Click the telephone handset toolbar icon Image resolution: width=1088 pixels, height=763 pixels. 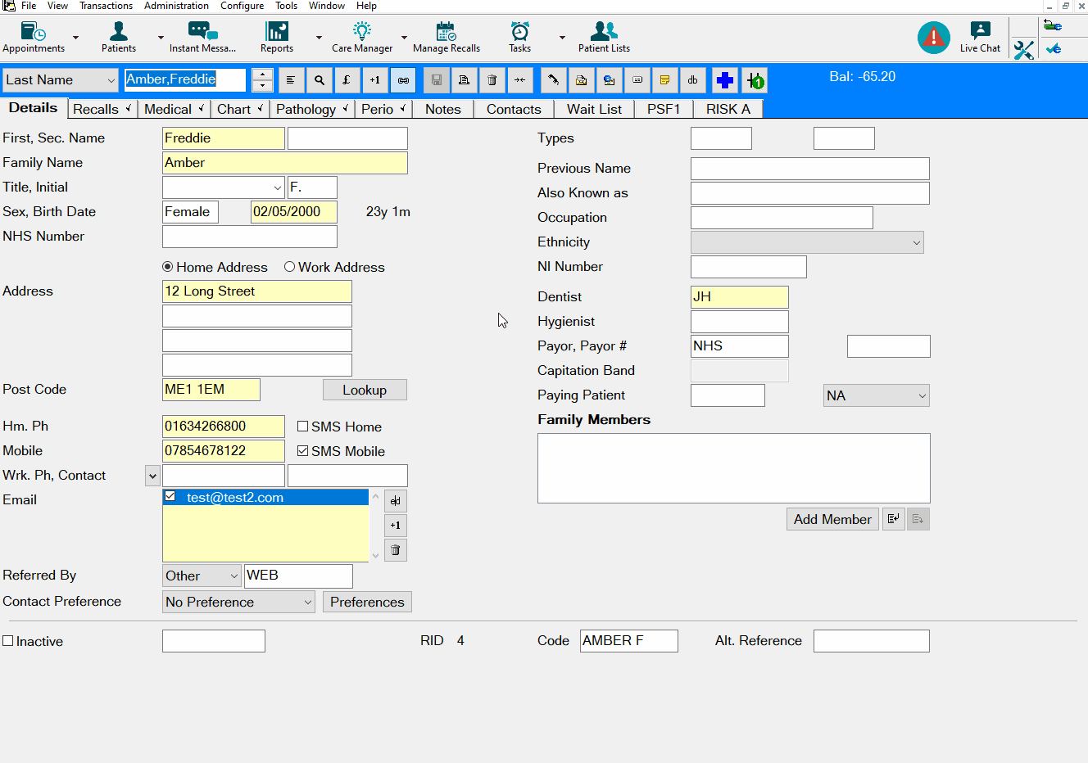(554, 80)
